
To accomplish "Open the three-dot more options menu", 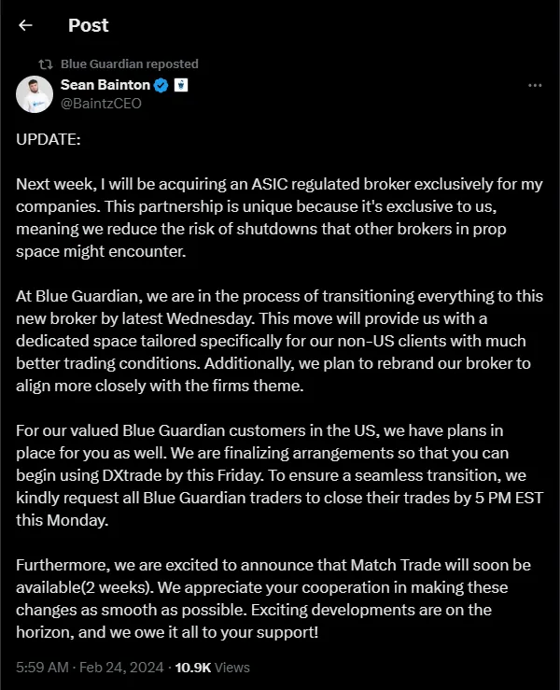I will [535, 85].
